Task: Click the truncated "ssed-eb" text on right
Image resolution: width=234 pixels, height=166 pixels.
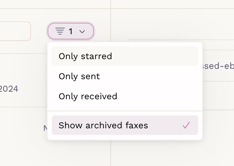Action: 218,66
